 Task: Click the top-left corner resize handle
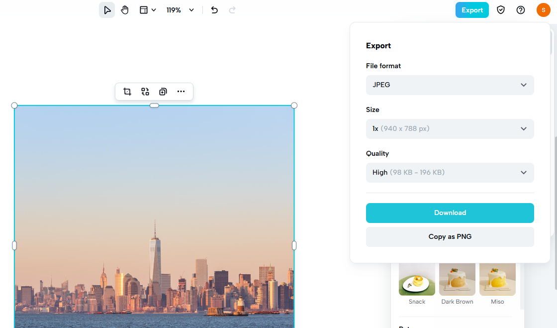tap(14, 106)
